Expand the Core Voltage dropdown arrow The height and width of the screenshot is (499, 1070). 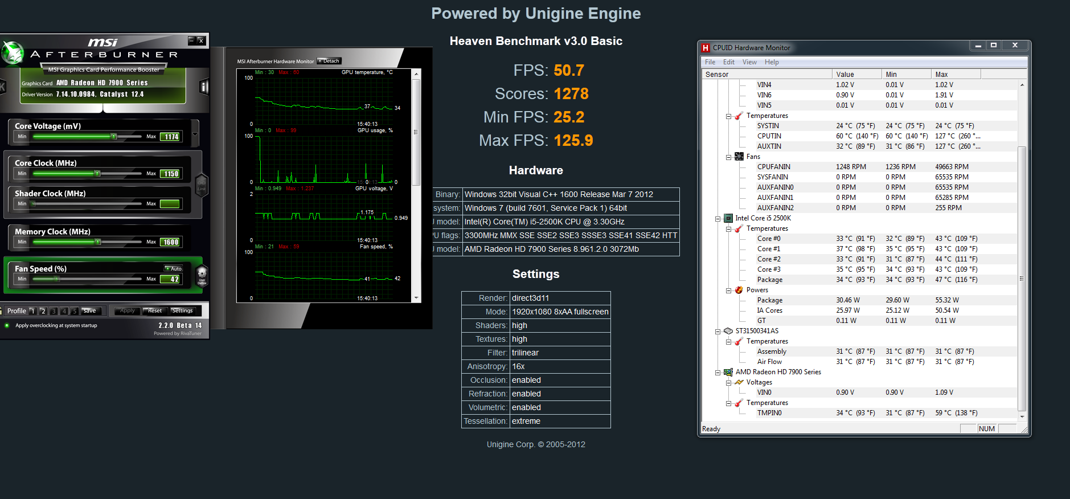click(x=195, y=134)
